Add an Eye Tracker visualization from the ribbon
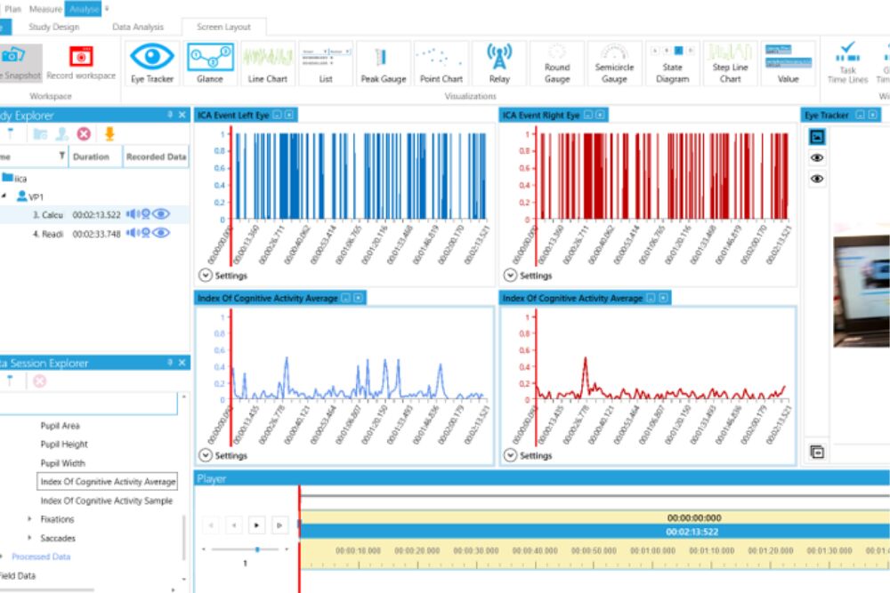This screenshot has width=890, height=593. tap(153, 59)
